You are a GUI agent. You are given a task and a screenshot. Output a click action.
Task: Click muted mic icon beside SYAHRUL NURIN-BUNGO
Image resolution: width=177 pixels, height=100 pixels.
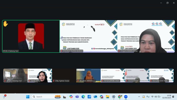coord(61,51)
